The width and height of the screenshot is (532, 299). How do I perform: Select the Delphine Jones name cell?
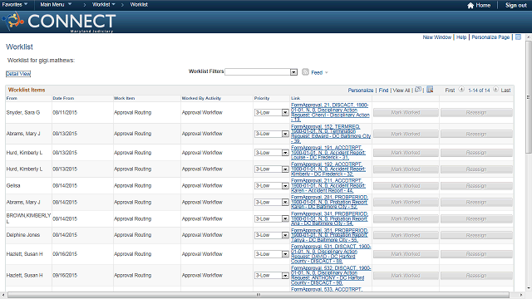(23, 235)
